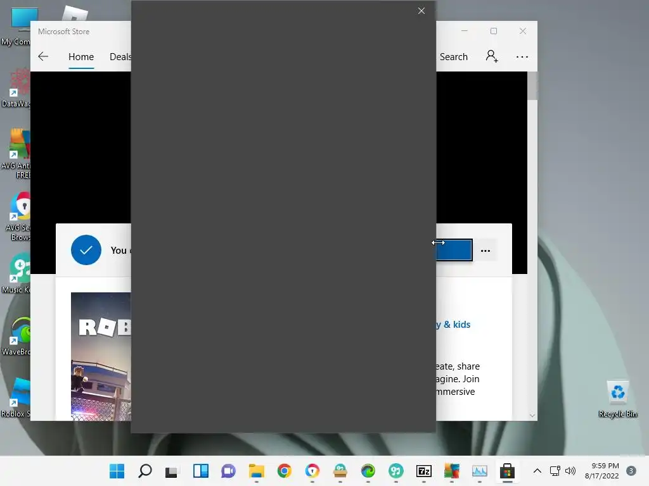Open the Widgets panel from taskbar
The image size is (649, 486).
pyautogui.click(x=201, y=471)
